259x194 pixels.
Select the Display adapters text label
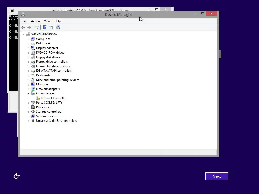[x=47, y=48]
